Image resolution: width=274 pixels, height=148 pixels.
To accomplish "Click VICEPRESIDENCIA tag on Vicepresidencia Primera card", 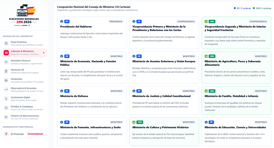I will click(x=186, y=22).
